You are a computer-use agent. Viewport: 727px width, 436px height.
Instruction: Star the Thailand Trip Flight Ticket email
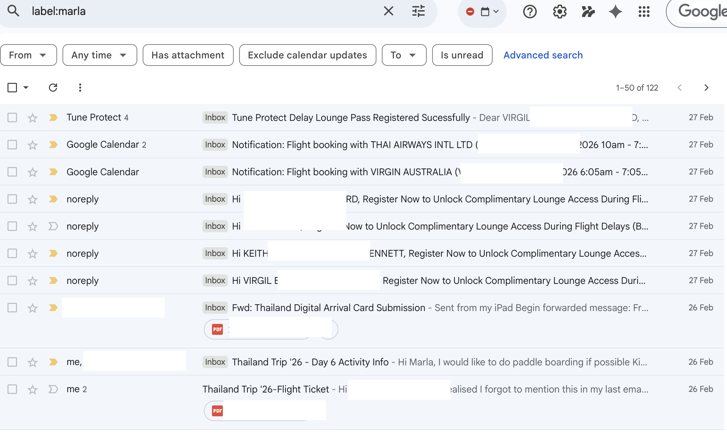[33, 389]
